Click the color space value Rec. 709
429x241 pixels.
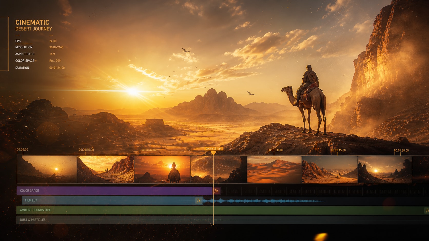(55, 61)
